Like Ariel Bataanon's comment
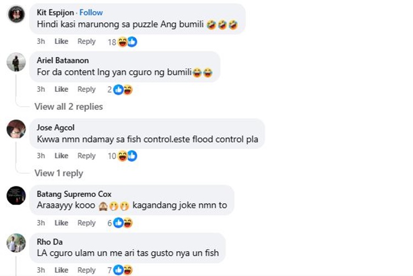The height and width of the screenshot is (276, 413). (x=61, y=89)
